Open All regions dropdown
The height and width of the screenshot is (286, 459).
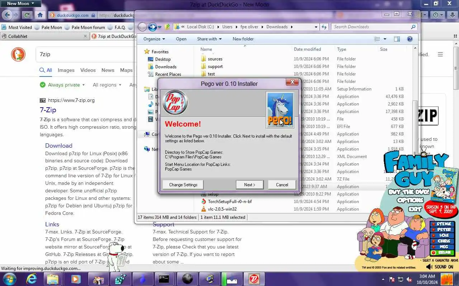point(107,85)
